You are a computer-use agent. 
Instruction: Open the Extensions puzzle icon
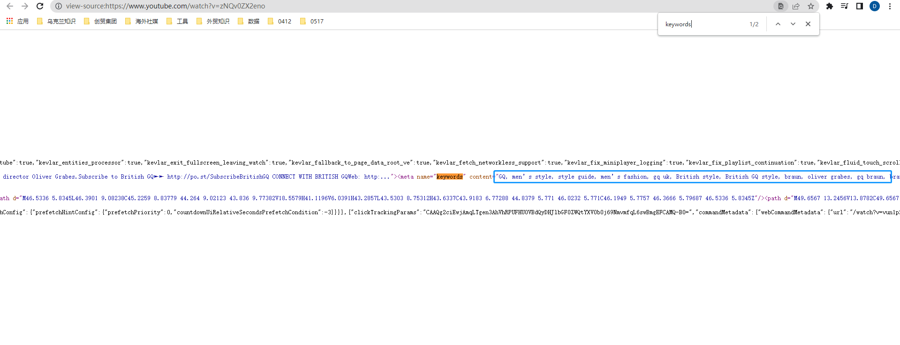[x=830, y=6]
